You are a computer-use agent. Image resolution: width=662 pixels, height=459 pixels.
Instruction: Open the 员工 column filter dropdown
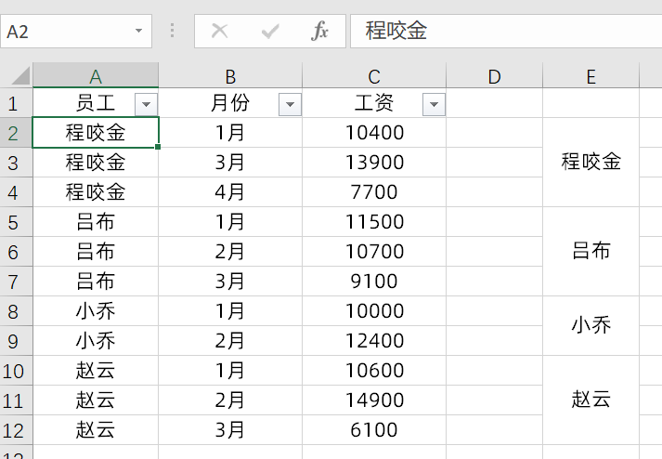[146, 104]
